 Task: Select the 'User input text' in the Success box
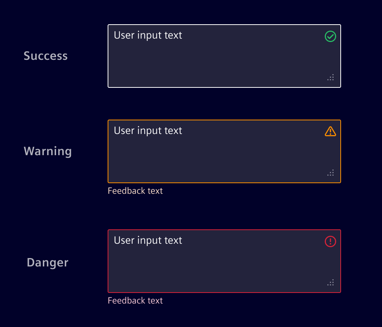click(148, 35)
